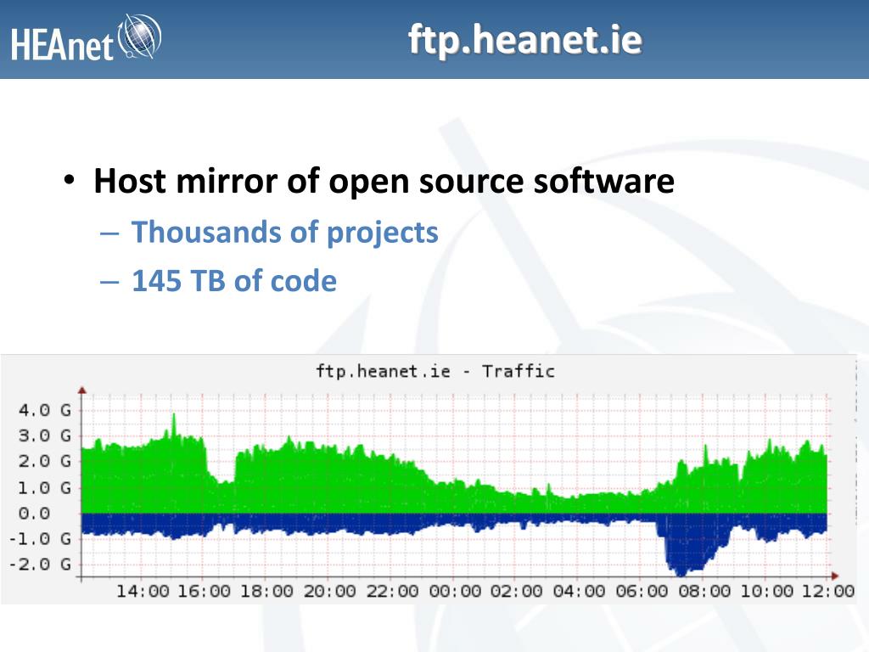The width and height of the screenshot is (869, 652).
Task: Click the red arrow atop the y-axis
Action: (x=82, y=391)
